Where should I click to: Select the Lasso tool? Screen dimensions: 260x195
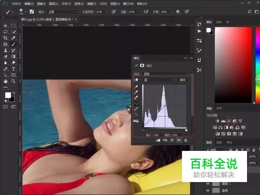click(5, 32)
